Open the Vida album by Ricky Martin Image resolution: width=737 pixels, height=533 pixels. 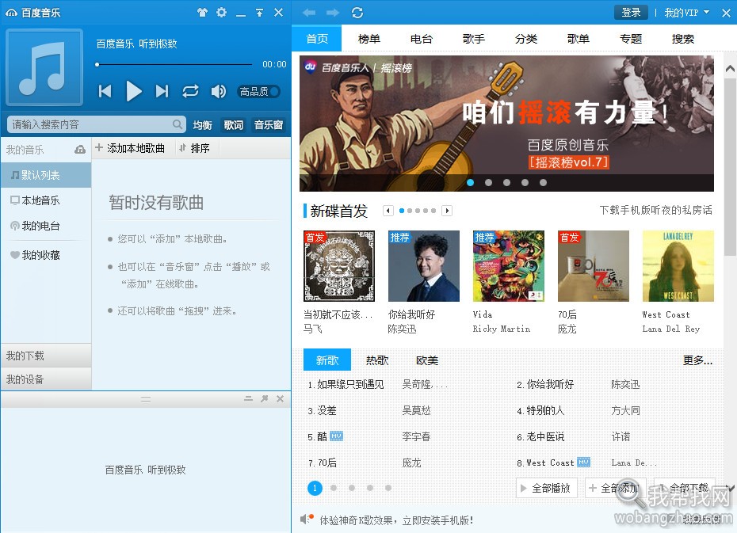click(509, 266)
